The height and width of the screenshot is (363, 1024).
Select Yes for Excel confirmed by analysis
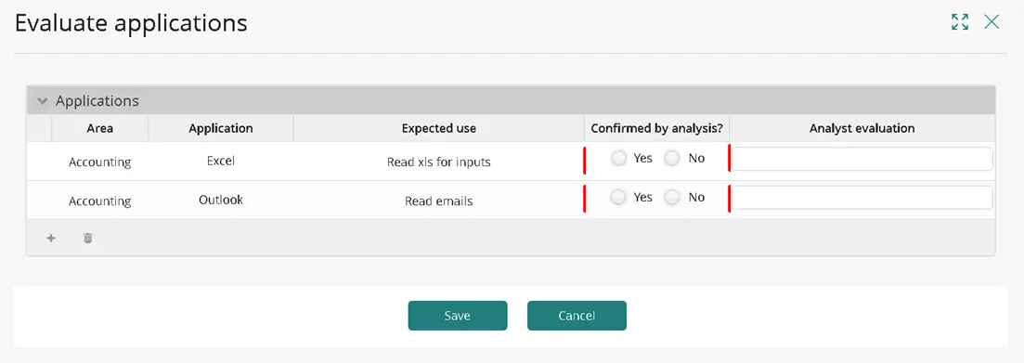[x=618, y=158]
